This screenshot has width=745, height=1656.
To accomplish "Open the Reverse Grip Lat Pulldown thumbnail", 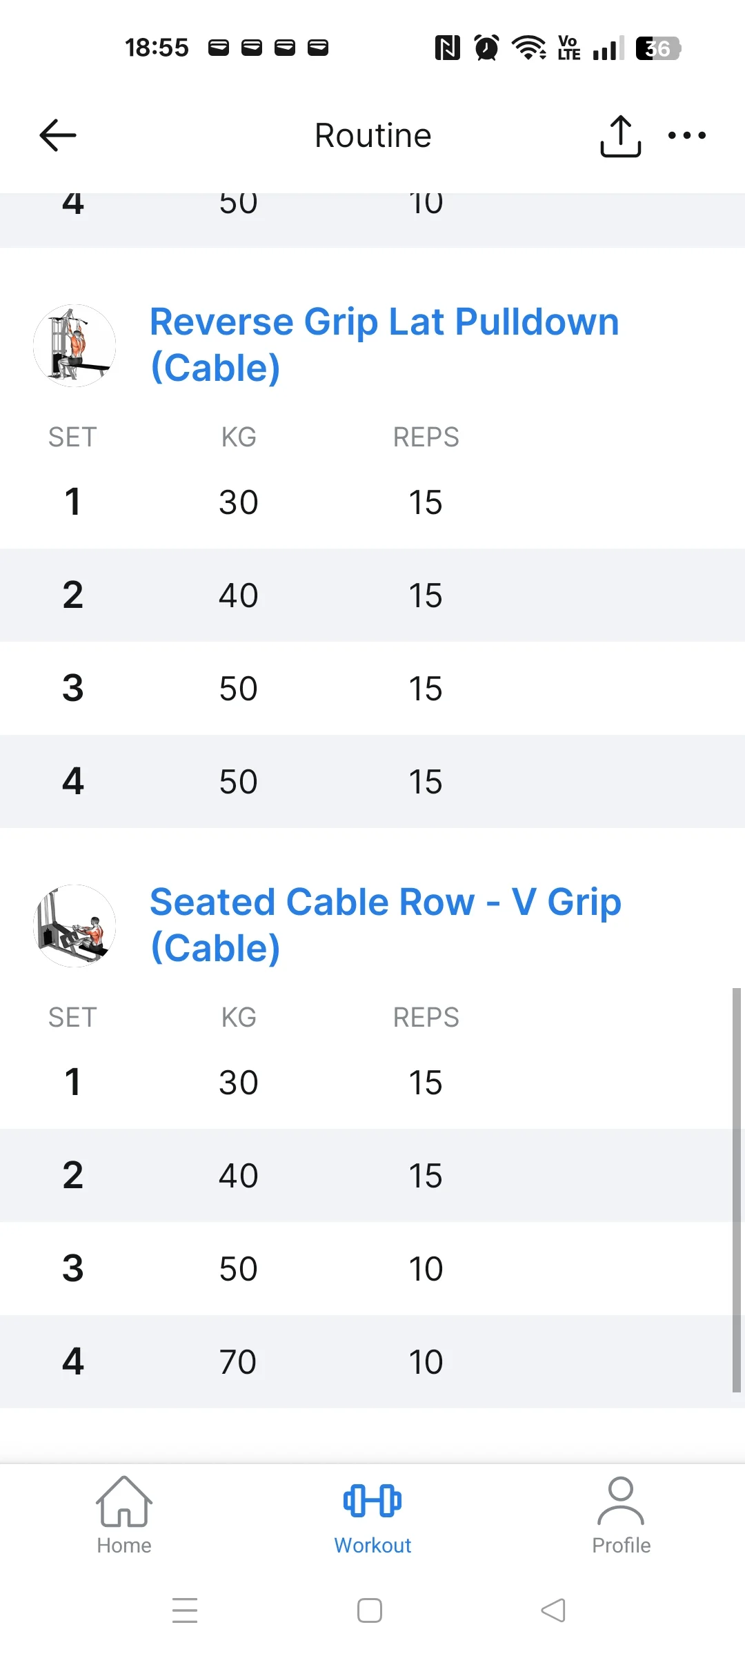I will 74,346.
